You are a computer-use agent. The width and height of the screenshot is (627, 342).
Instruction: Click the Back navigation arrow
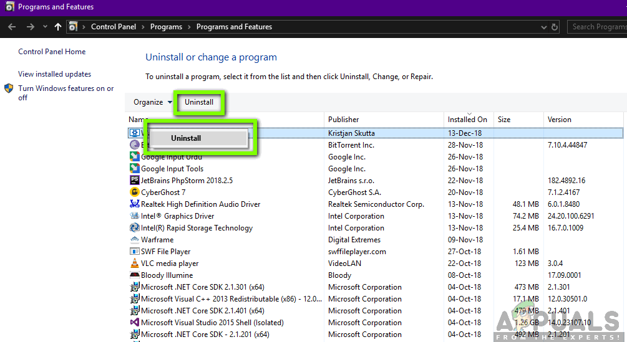[12, 27]
